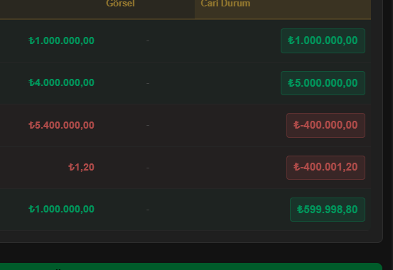Click Görsel dash in the ₺599.998,80 row

[x=148, y=210]
